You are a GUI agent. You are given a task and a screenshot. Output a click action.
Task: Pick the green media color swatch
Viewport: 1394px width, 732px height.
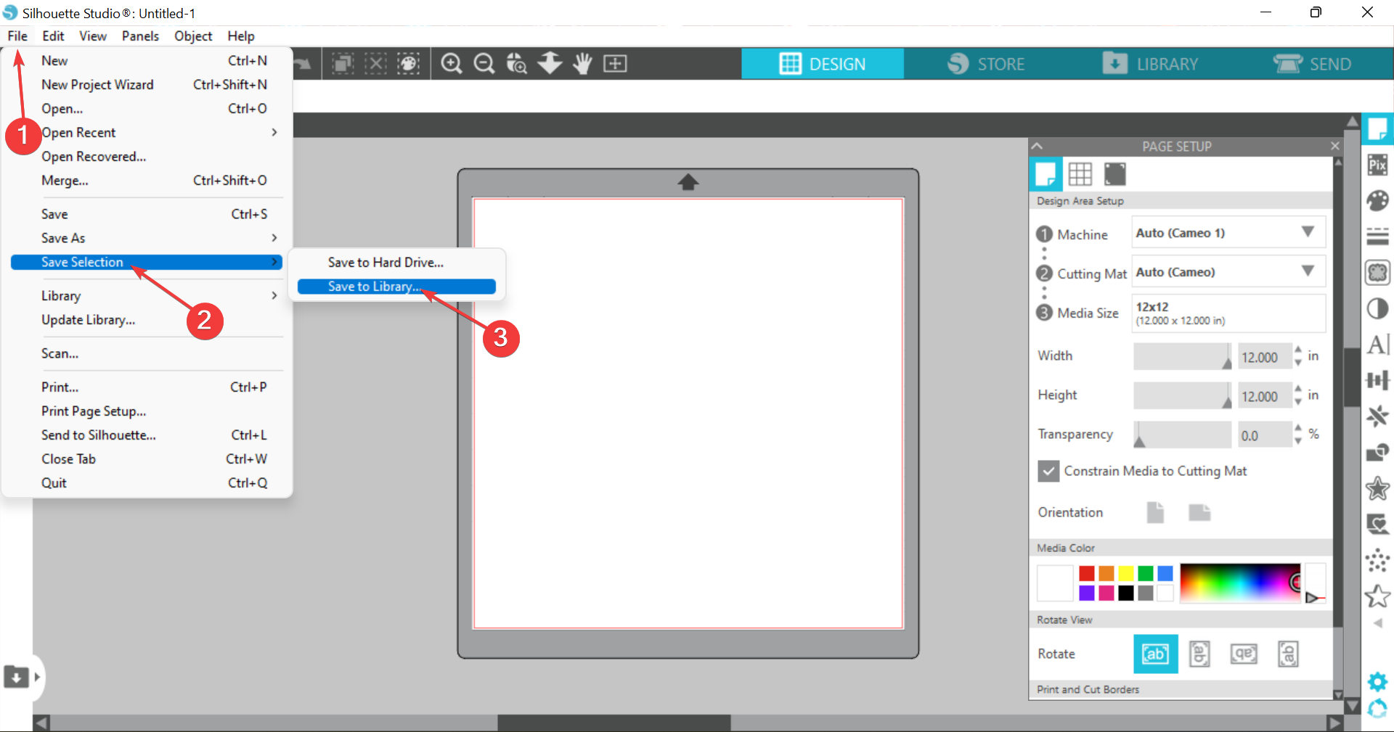tap(1146, 573)
